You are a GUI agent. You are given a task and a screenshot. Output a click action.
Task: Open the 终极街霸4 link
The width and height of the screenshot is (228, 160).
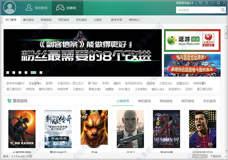(x=199, y=83)
